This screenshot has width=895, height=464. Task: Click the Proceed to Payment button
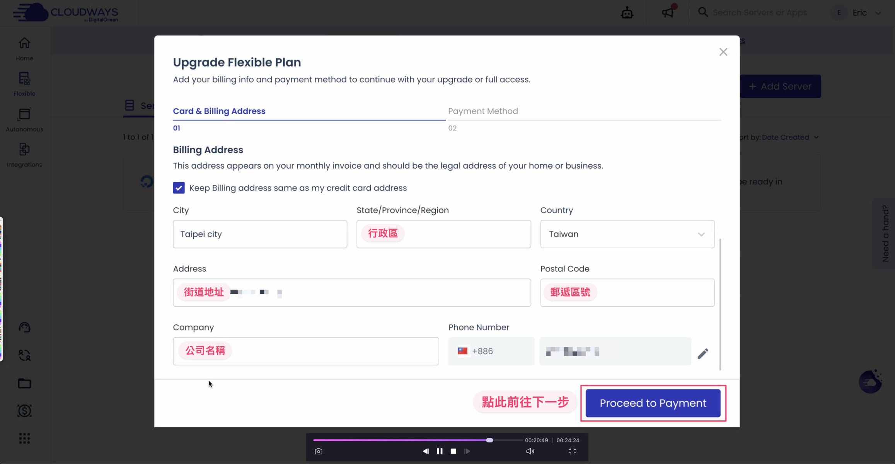[x=653, y=403]
